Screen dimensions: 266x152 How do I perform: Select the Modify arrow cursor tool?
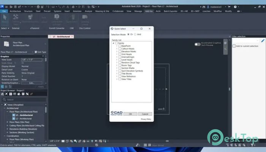pyautogui.click(x=5, y=17)
